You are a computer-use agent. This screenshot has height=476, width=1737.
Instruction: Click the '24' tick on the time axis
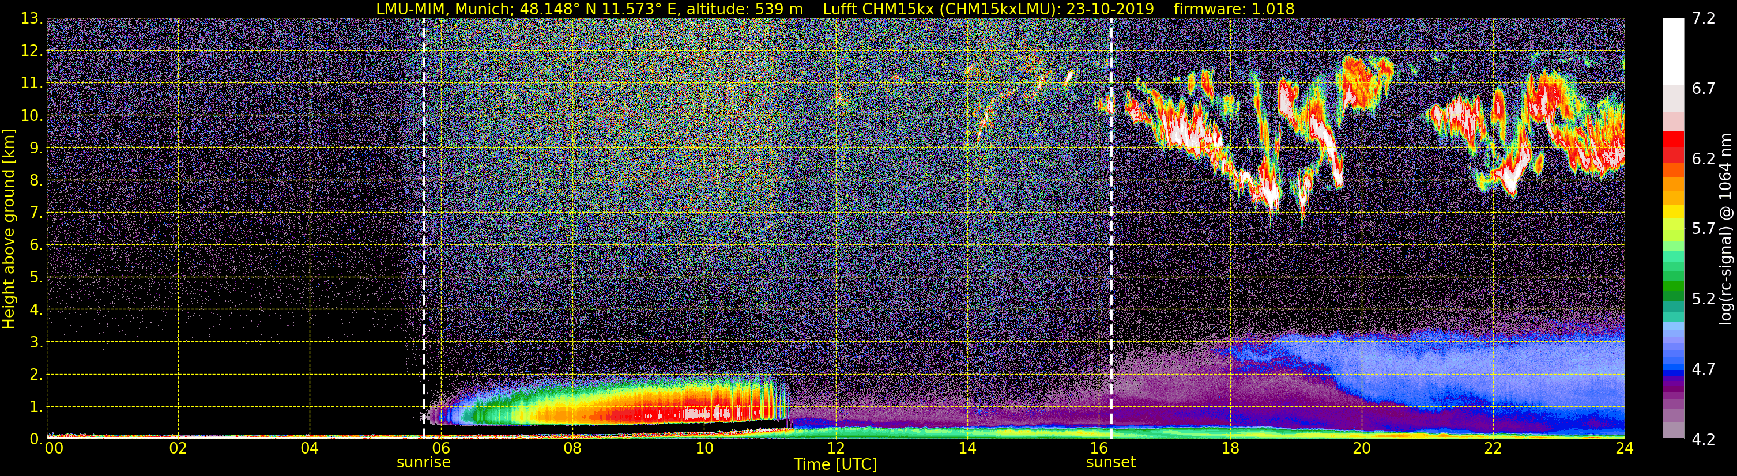[x=1625, y=448]
